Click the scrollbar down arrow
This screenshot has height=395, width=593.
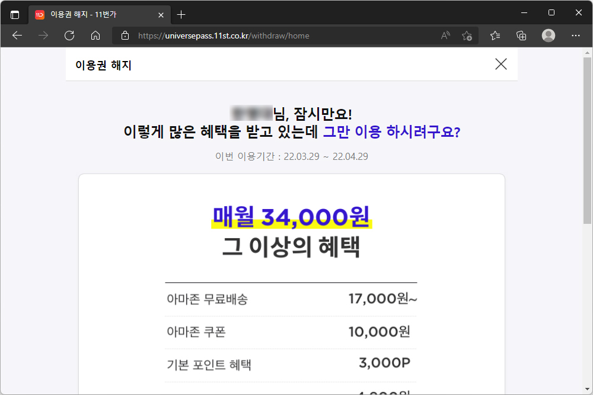click(587, 389)
